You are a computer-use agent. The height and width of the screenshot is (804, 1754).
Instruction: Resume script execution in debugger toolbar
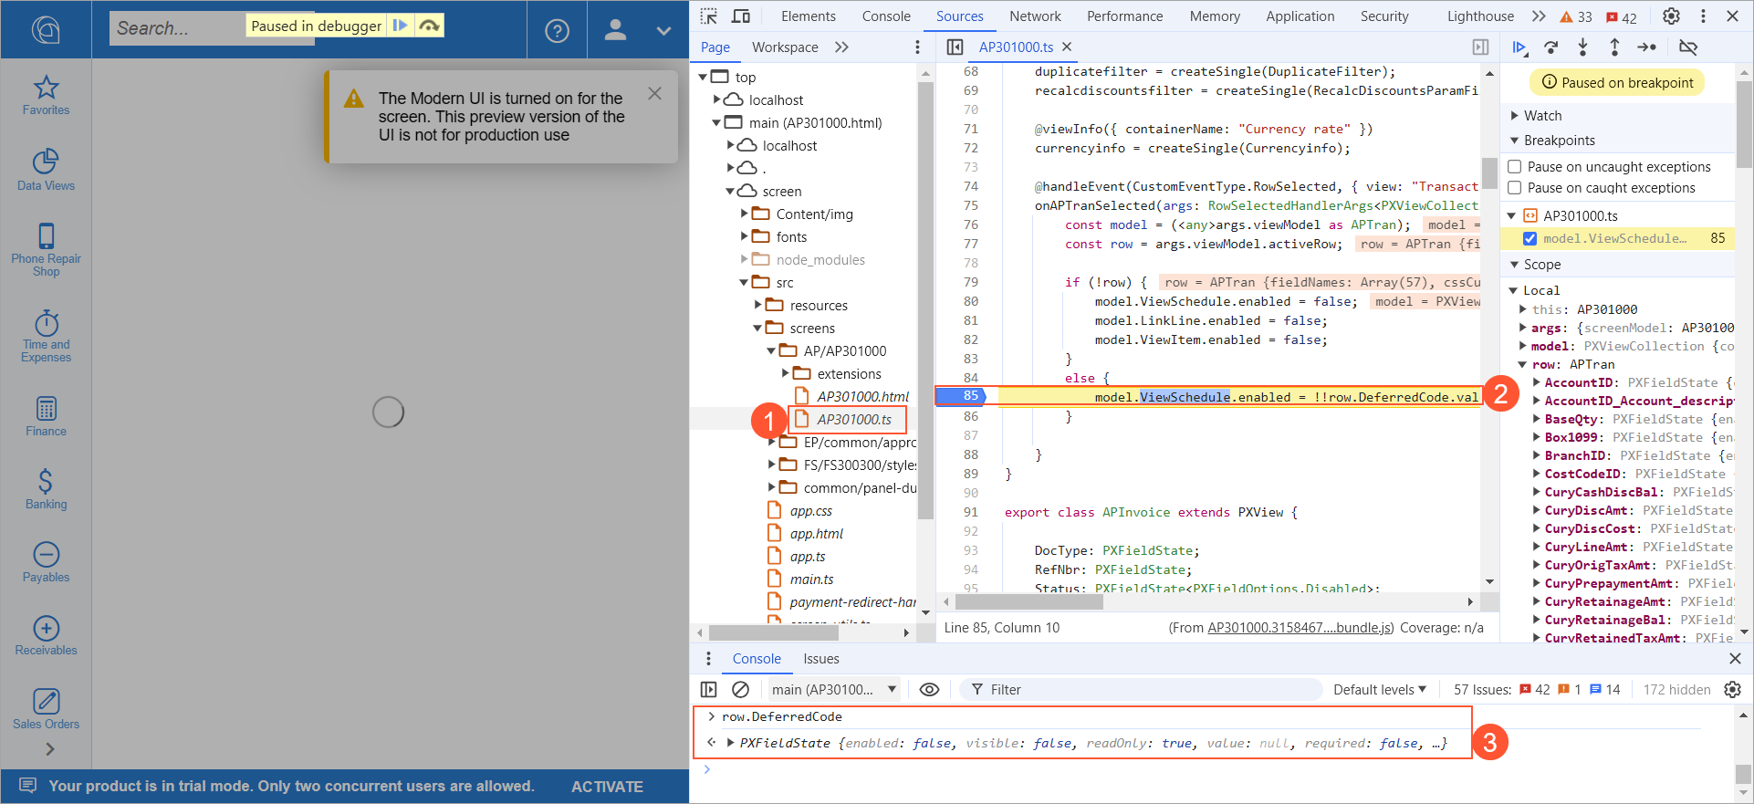point(1519,47)
